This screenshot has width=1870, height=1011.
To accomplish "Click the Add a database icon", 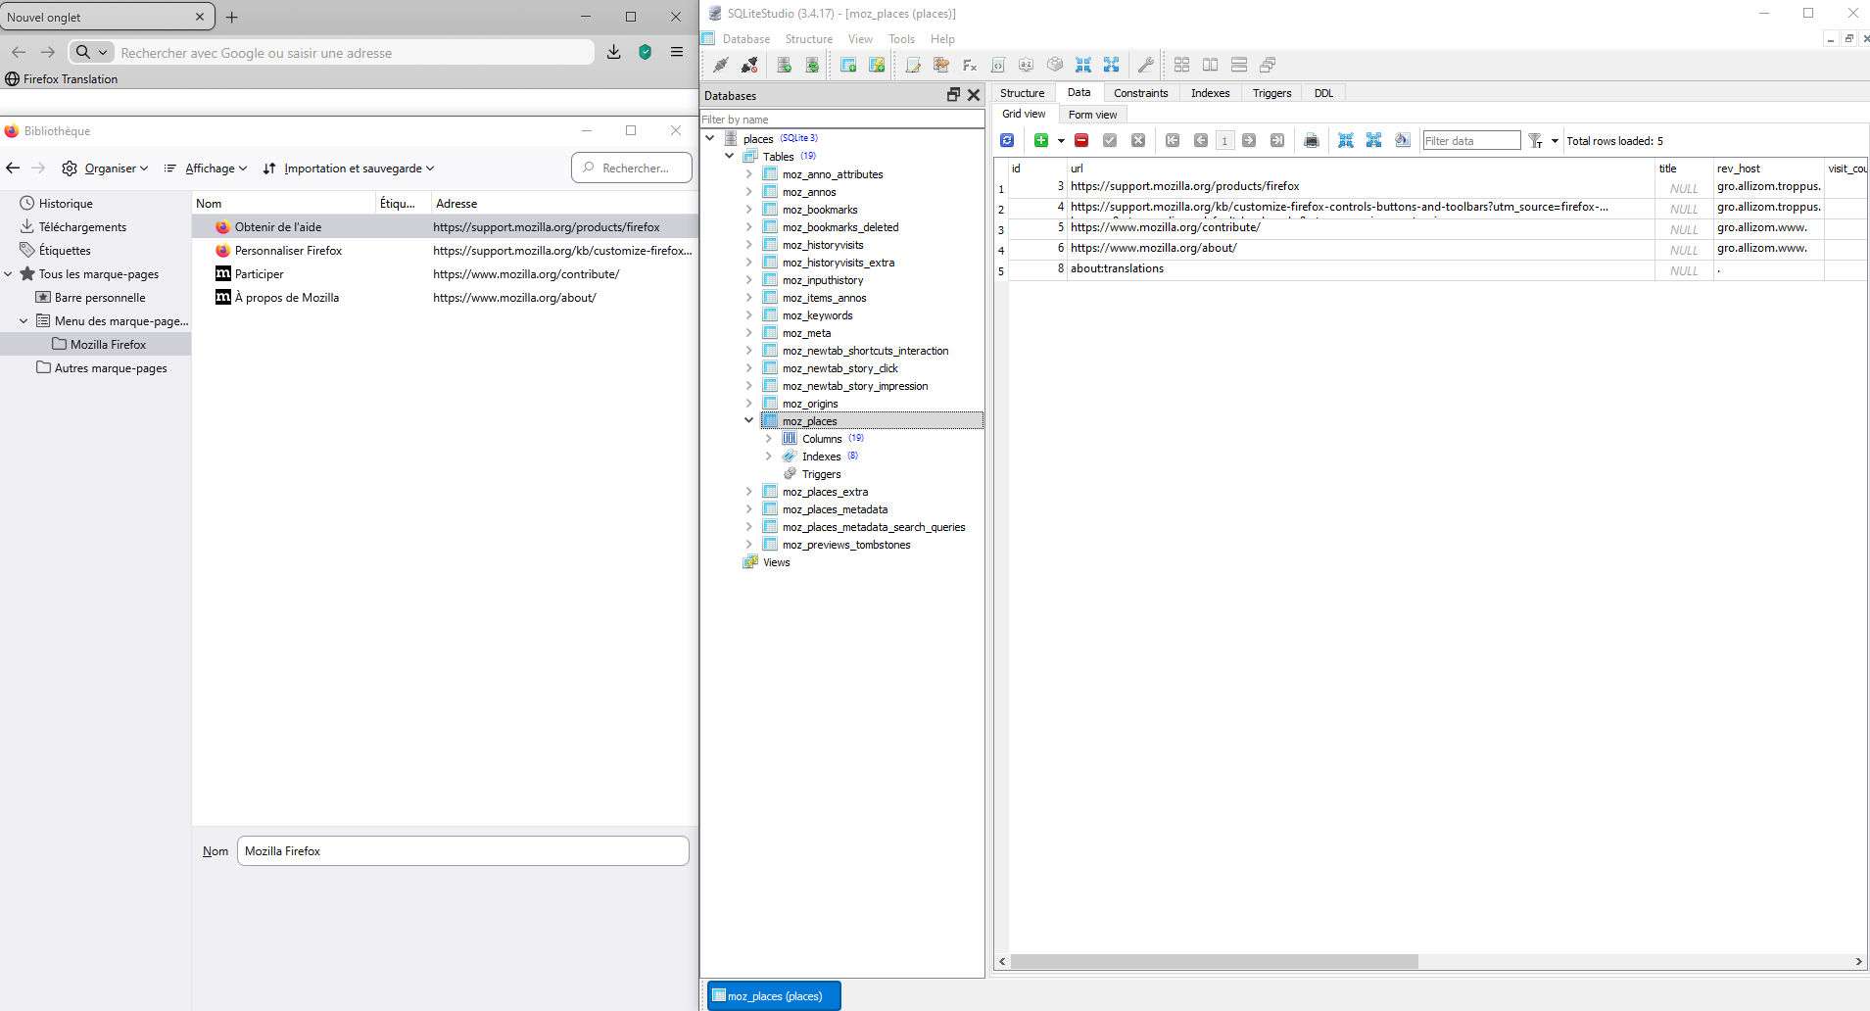I will pos(784,65).
